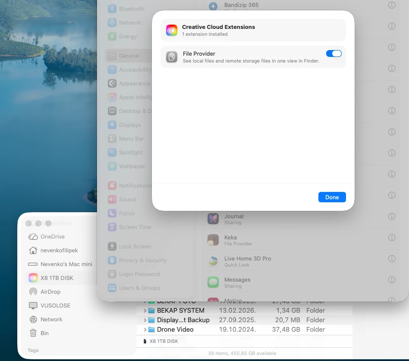
Task: Select the Drone Video folder row
Action: tap(245, 330)
